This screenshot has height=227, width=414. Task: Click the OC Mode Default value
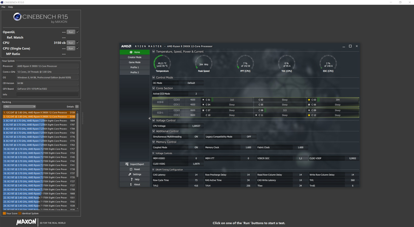(191, 83)
